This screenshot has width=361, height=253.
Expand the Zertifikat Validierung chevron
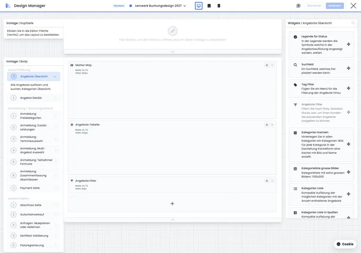[56, 236]
